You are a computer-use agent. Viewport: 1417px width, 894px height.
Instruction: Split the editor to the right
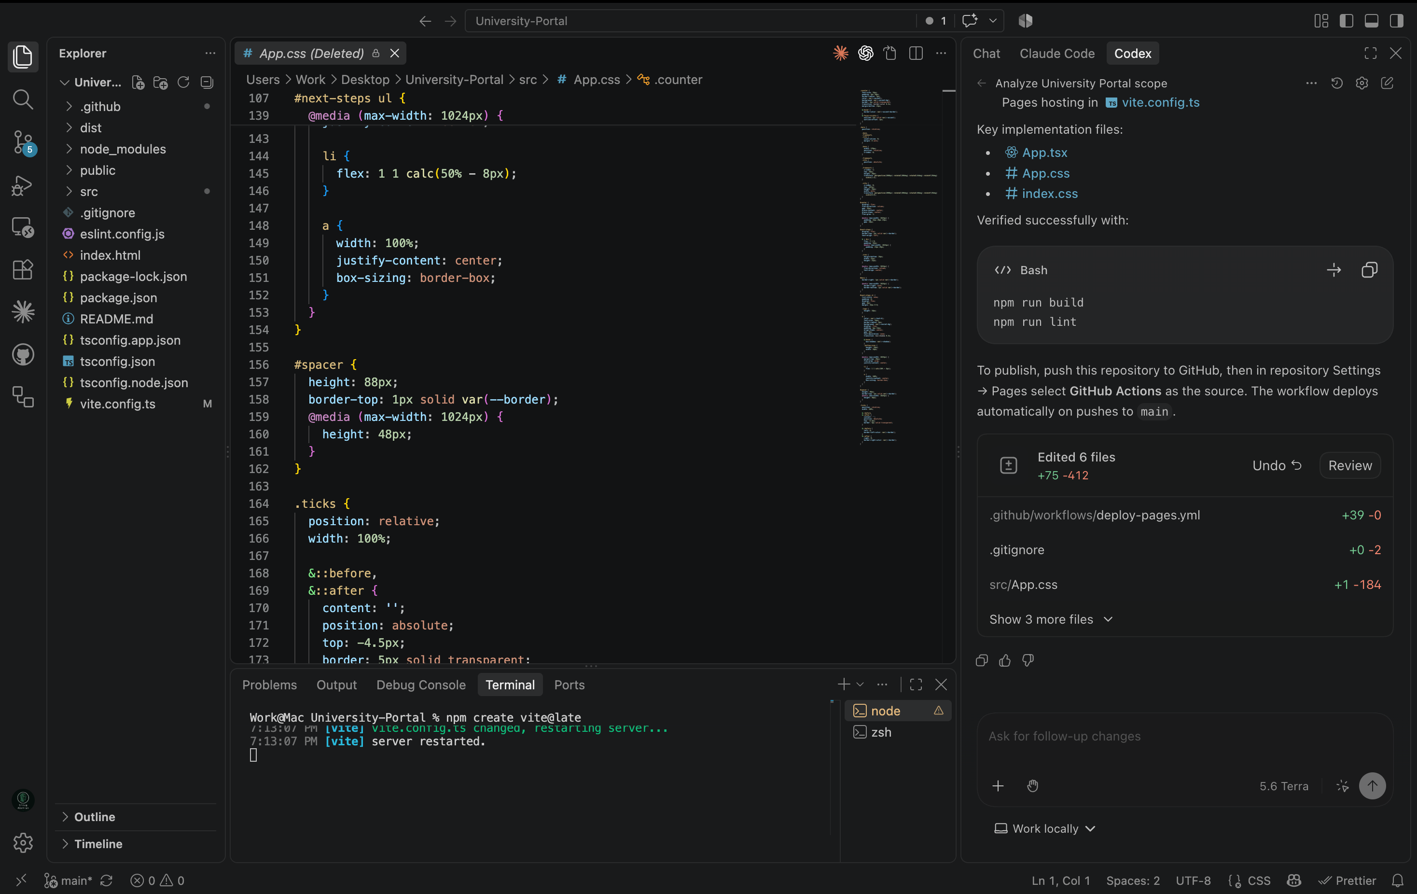point(916,53)
